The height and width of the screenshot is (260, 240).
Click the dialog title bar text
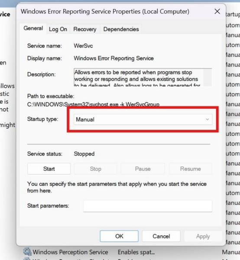tap(105, 11)
